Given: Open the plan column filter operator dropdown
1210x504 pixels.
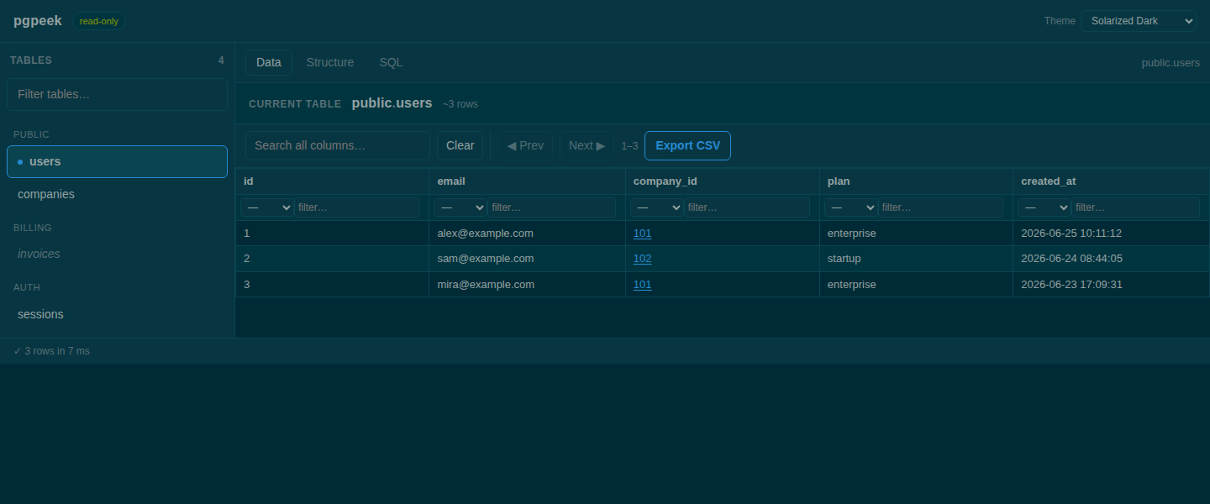Looking at the screenshot, I should 850,207.
